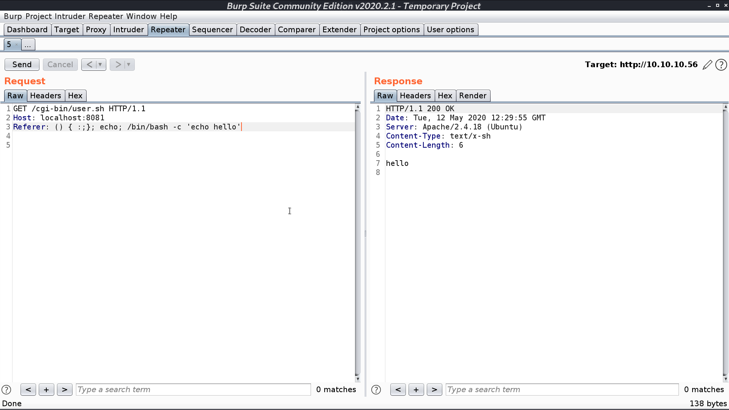Viewport: 729px width, 410px height.
Task: Select the Repeater main tab
Action: pos(168,30)
